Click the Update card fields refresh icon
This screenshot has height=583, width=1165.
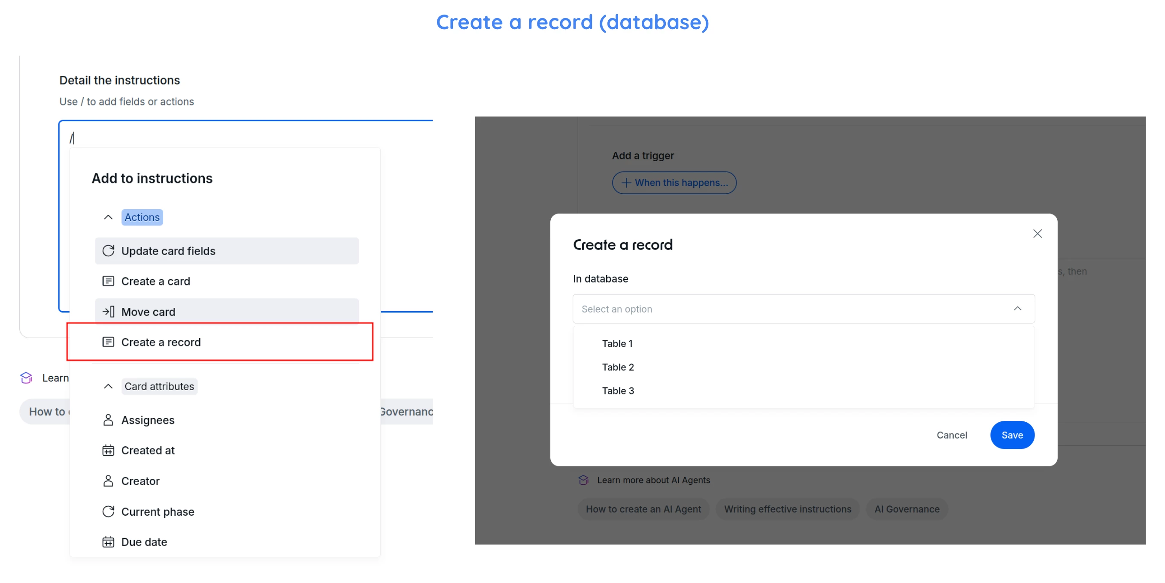(x=108, y=251)
